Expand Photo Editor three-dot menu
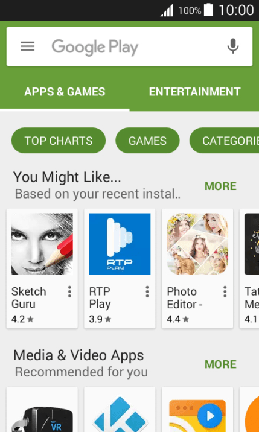 225,291
